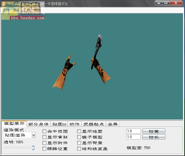Open the 选项 menu
Image resolution: width=185 pixels, height=156 pixels.
click(16, 10)
